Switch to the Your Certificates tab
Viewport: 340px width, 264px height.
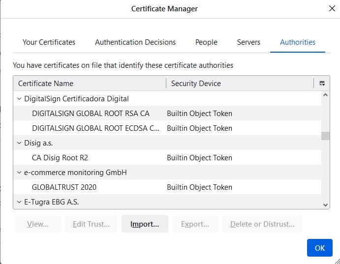coord(49,42)
